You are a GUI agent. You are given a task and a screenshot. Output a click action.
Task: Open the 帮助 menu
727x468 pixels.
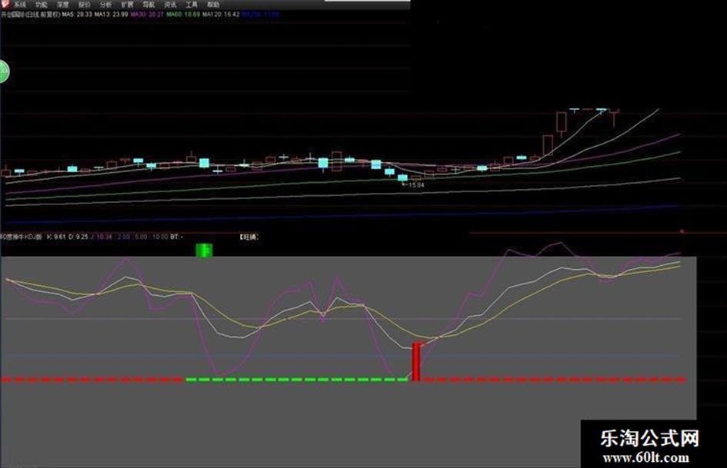pyautogui.click(x=213, y=5)
